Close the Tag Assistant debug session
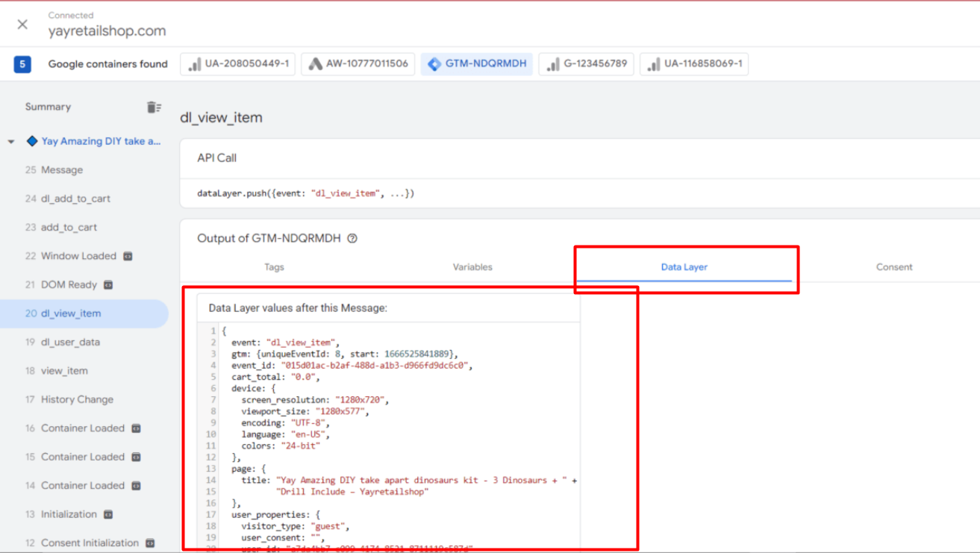Viewport: 980px width, 553px height. pos(22,25)
